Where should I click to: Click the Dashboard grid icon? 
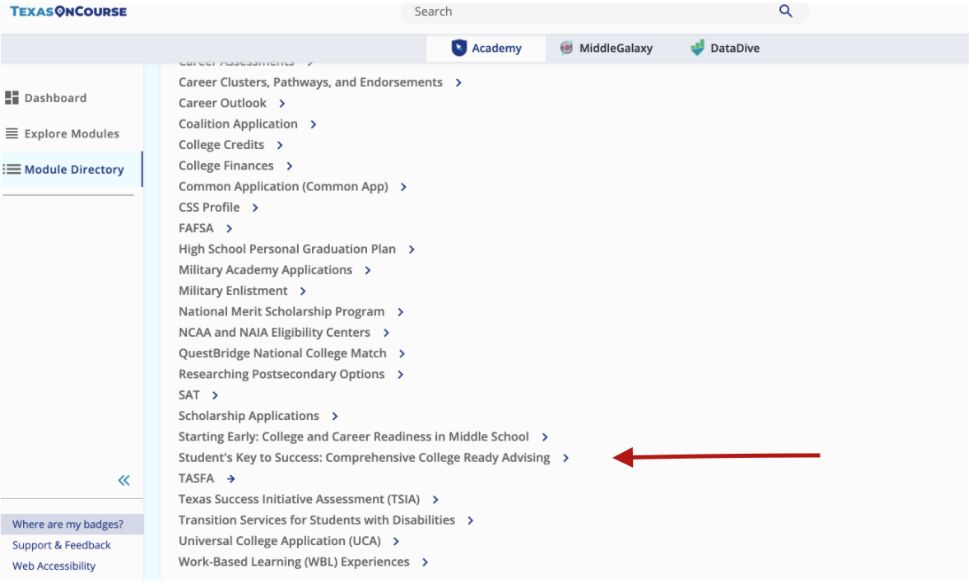[x=12, y=97]
